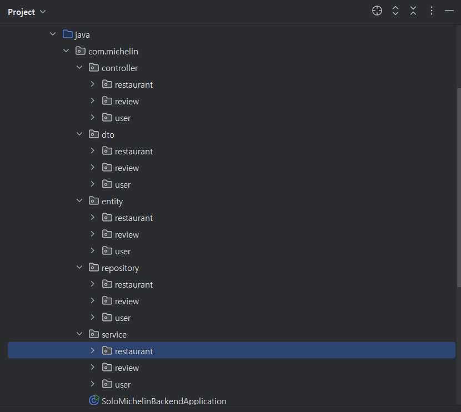
Task: Expand user under dto
Action: coord(93,184)
